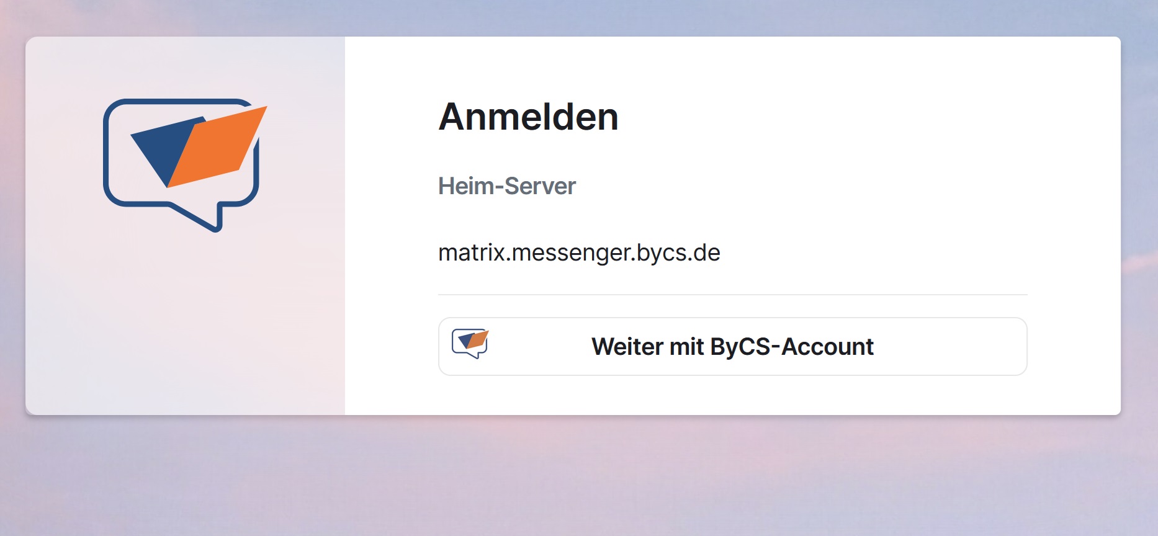Click the Anmelden heading
1158x536 pixels.
528,117
